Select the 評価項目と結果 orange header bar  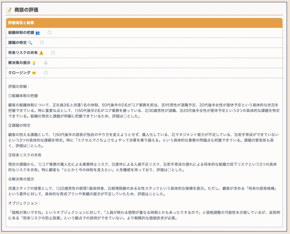tap(144, 23)
